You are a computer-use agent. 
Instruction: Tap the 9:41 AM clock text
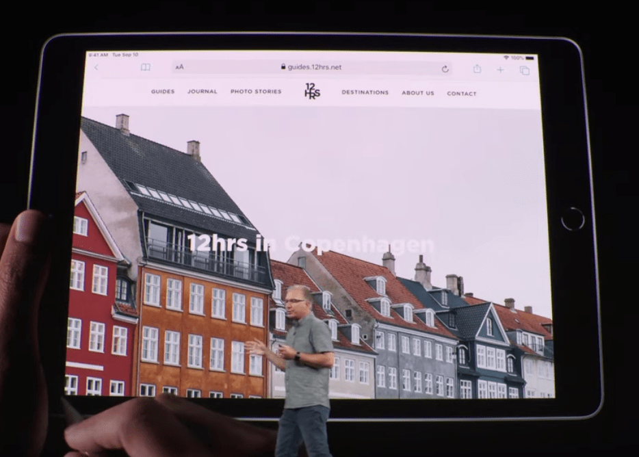[99, 55]
